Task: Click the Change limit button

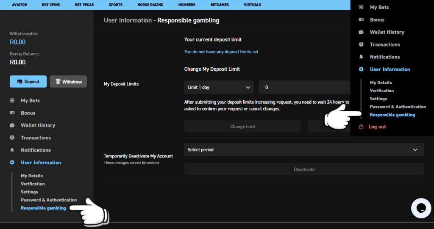Action: 242,127
